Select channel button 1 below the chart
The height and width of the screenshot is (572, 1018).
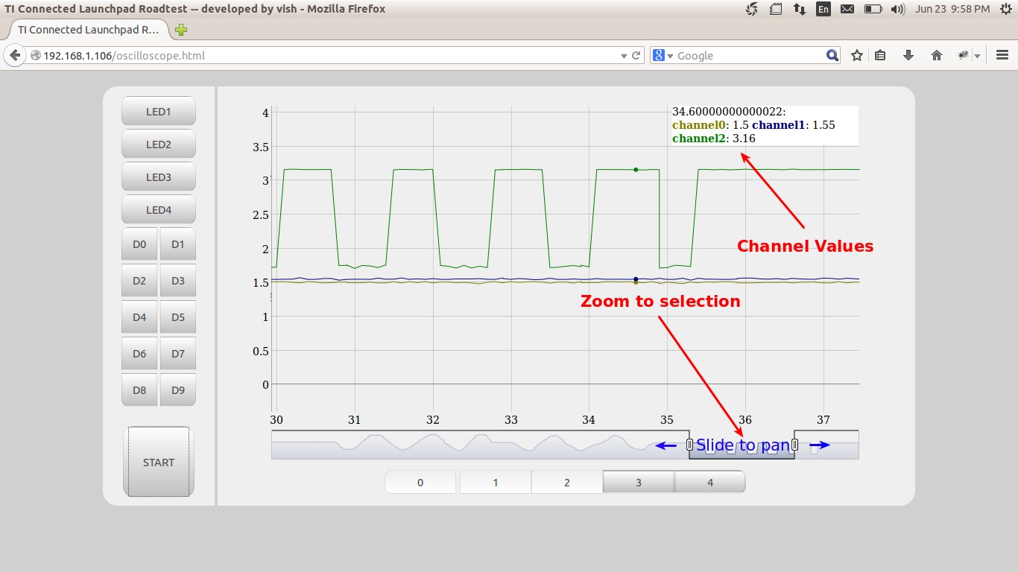coord(496,483)
